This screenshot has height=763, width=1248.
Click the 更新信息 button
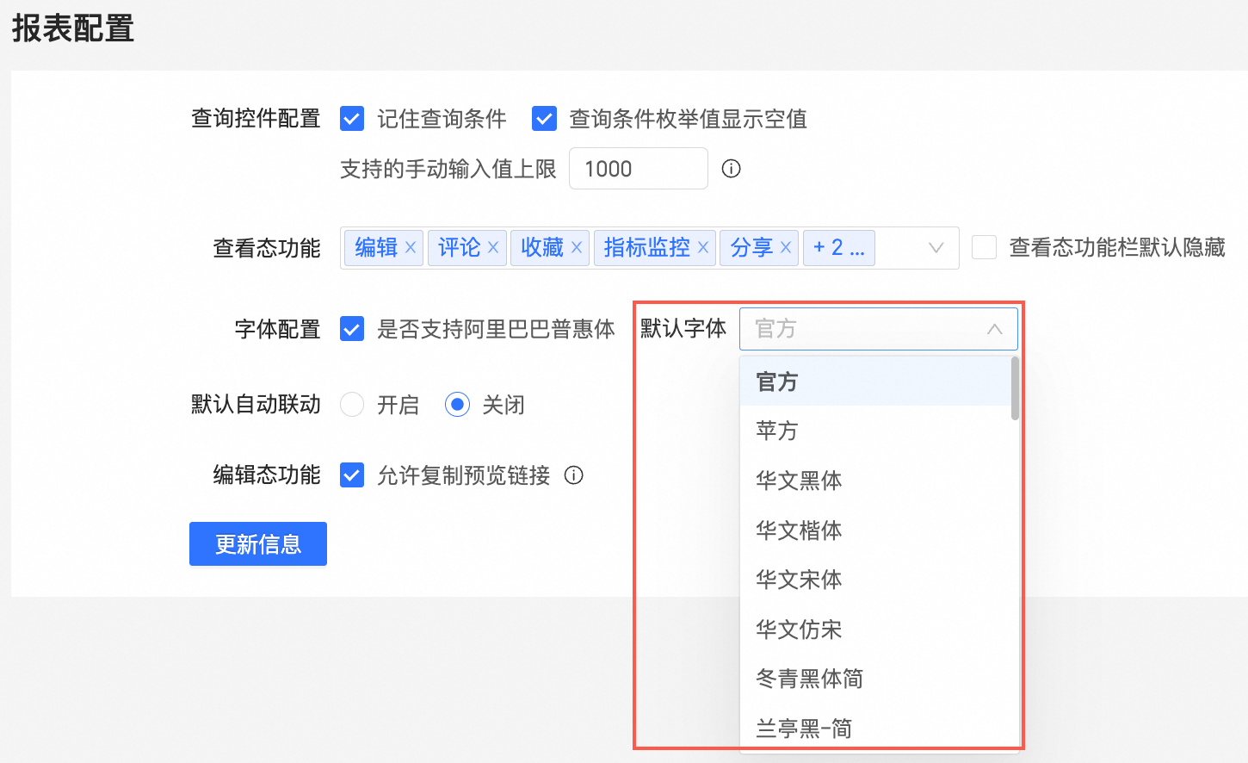(258, 544)
